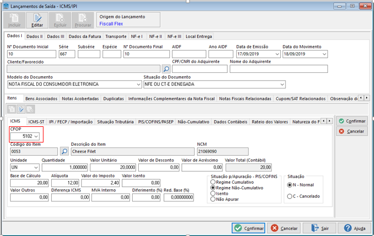Open the Notas Acobertadas tab
This screenshot has width=374, height=236.
click(80, 99)
